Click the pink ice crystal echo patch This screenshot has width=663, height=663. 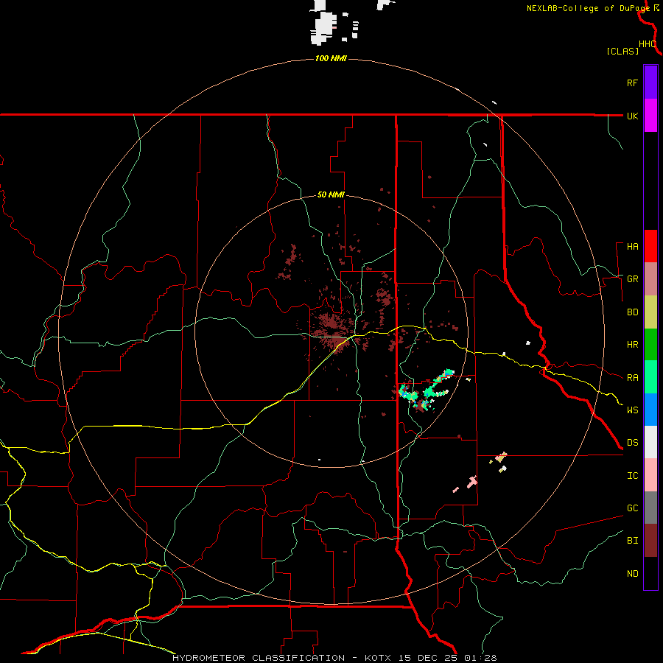(472, 482)
